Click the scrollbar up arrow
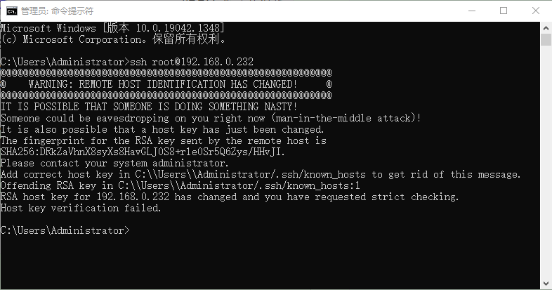This screenshot has width=552, height=290. coord(546,27)
